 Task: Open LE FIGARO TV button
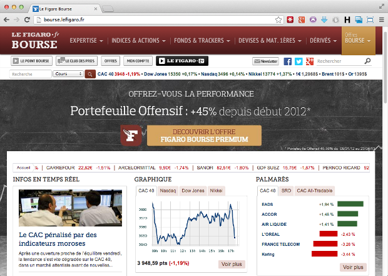click(182, 61)
